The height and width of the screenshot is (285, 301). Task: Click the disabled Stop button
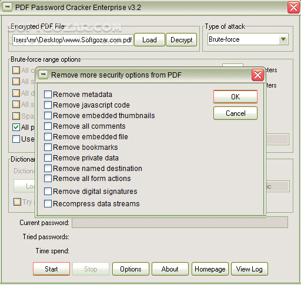pyautogui.click(x=91, y=269)
